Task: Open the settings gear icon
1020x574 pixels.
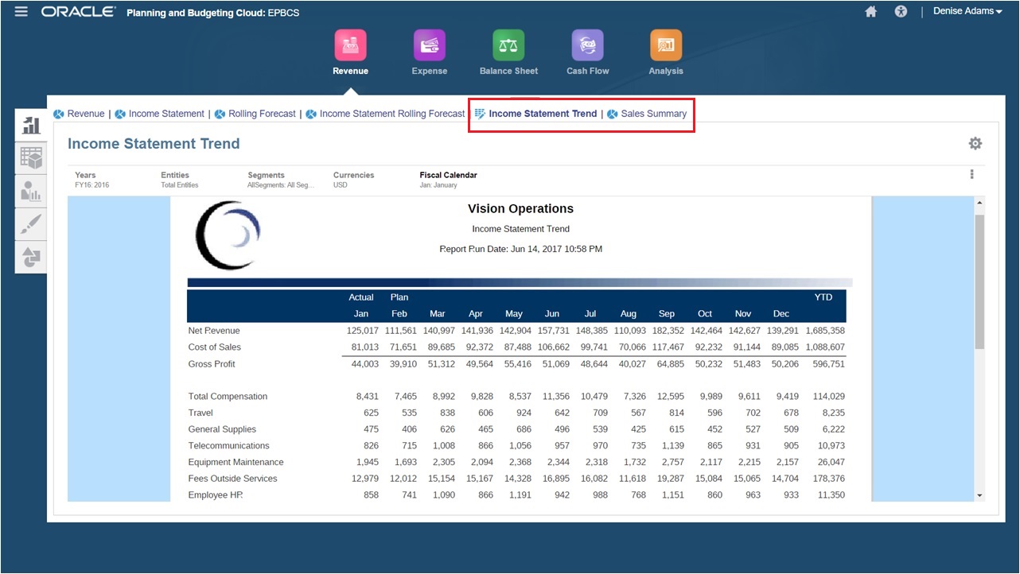Action: [975, 144]
